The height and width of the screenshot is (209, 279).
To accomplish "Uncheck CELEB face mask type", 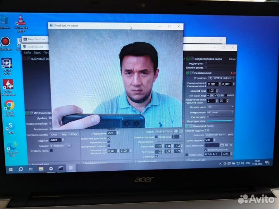I will 216,96.
